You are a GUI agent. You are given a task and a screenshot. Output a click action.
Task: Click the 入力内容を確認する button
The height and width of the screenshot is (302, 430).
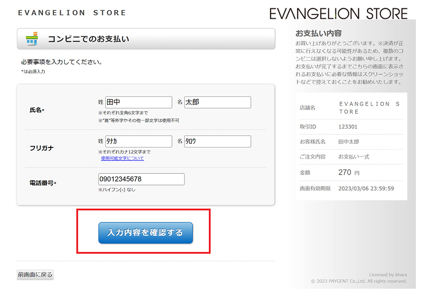coord(146,233)
